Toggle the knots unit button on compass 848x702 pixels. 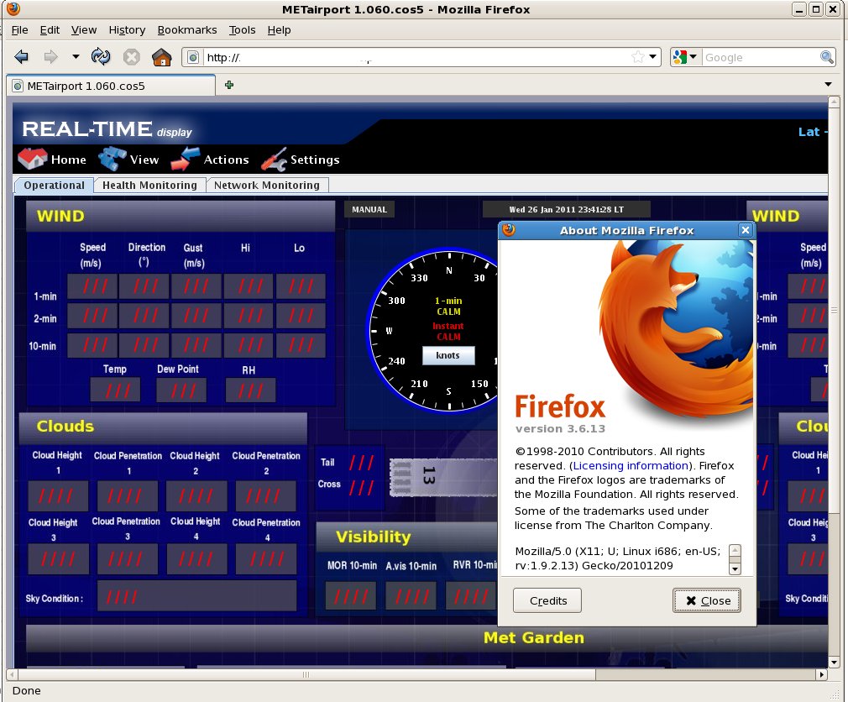click(x=448, y=355)
